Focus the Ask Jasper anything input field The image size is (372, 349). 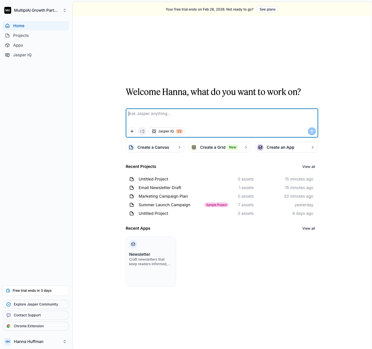(x=222, y=117)
